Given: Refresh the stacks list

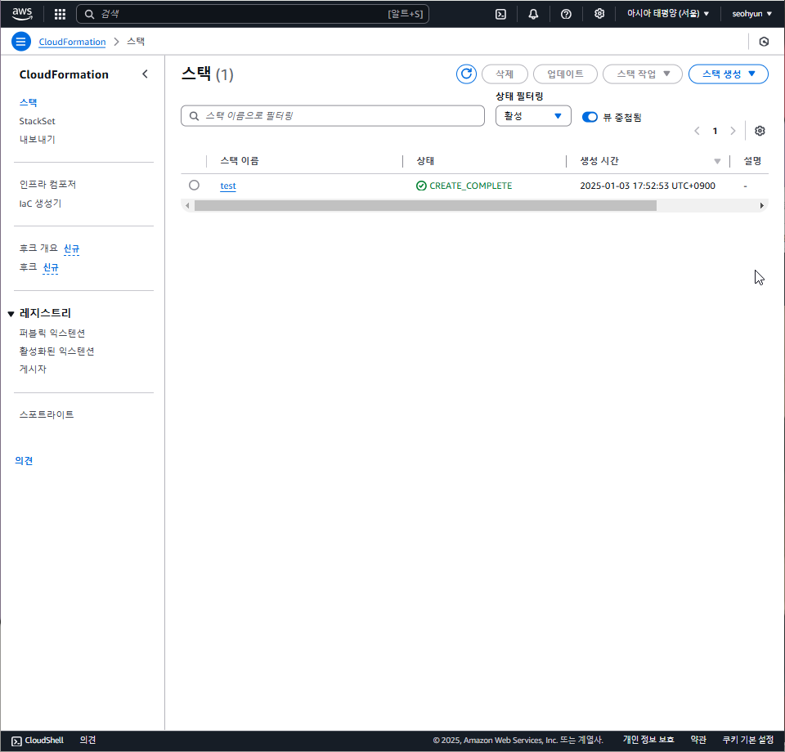Looking at the screenshot, I should 466,74.
